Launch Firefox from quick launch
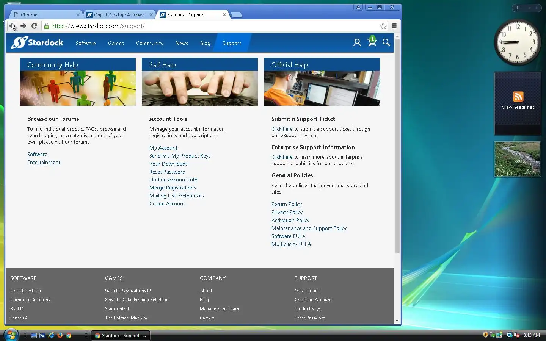546x341 pixels. 60,335
